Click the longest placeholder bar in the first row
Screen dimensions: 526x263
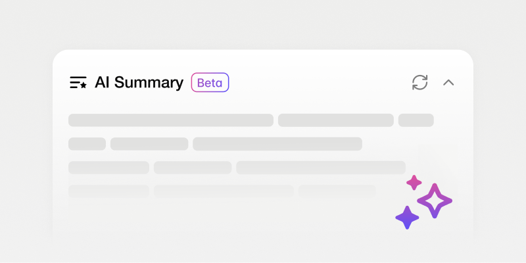click(171, 120)
